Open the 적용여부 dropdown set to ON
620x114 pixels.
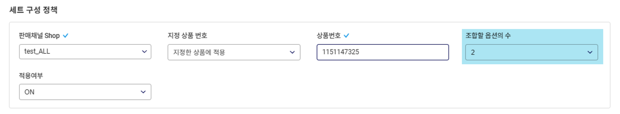[85, 92]
